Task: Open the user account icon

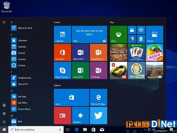Action: point(4,105)
